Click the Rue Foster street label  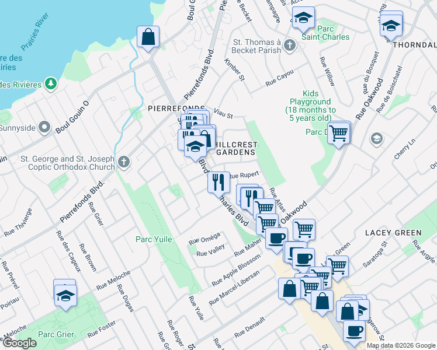tap(102, 329)
